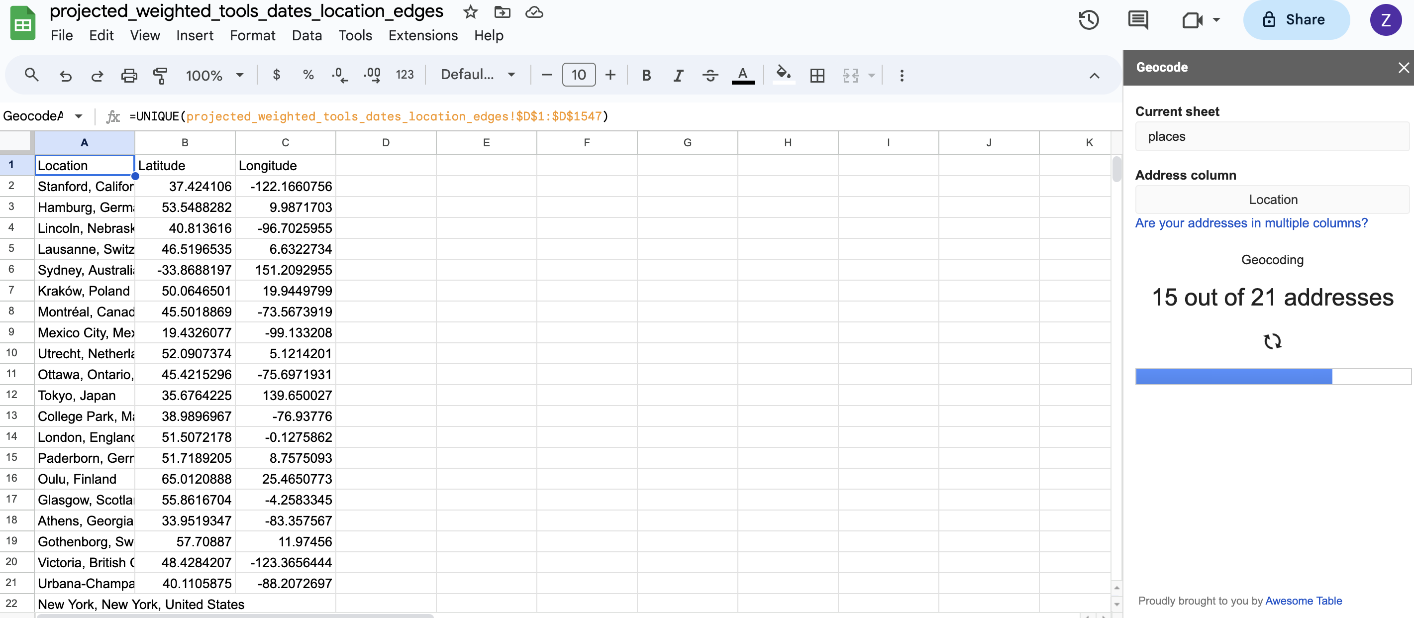Click the redo arrow icon
This screenshot has width=1414, height=618.
(x=97, y=75)
